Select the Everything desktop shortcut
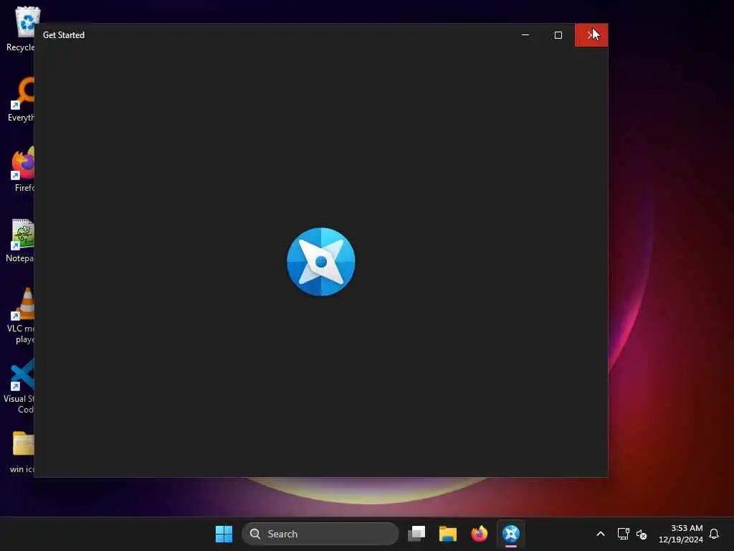Image resolution: width=734 pixels, height=551 pixels. [21, 99]
